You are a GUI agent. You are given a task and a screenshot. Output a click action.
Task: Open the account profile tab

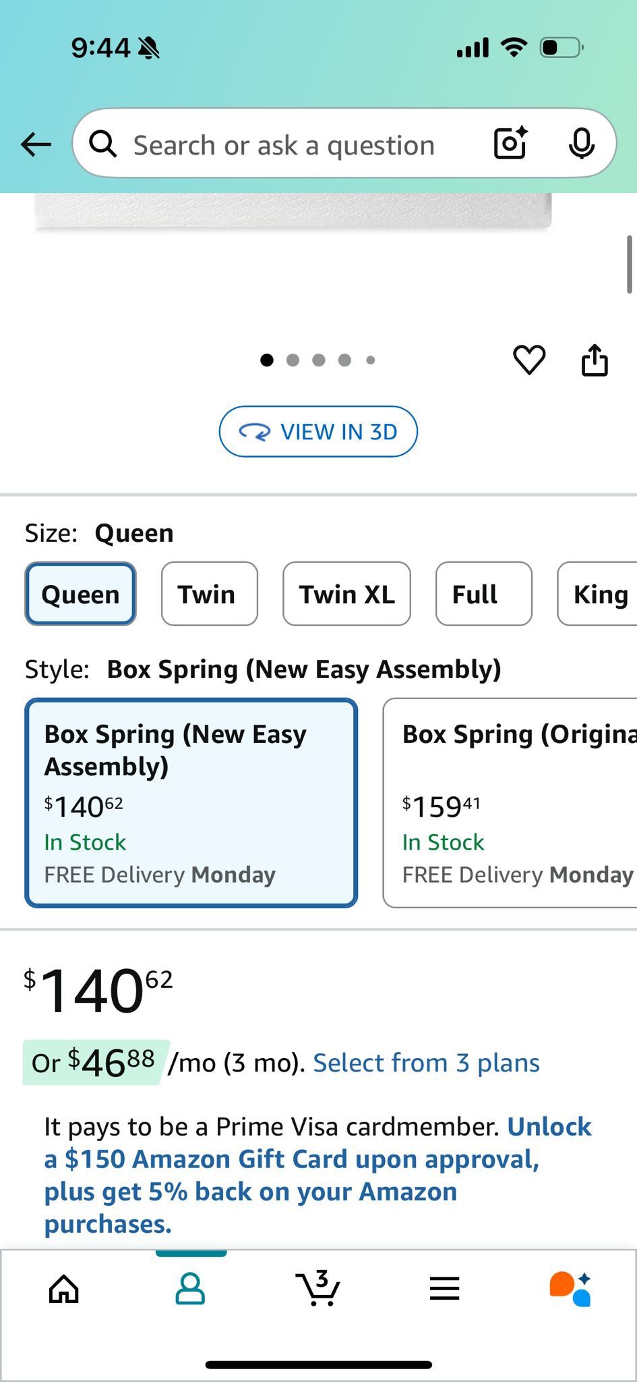pos(190,1289)
